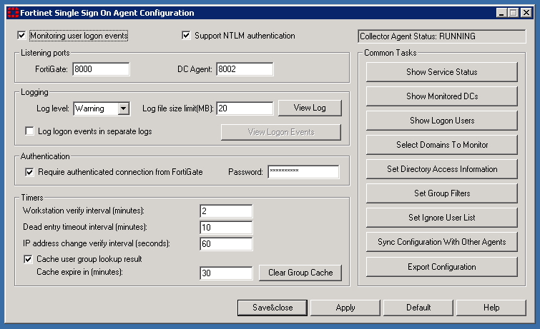Click Export Configuration button

point(442,267)
